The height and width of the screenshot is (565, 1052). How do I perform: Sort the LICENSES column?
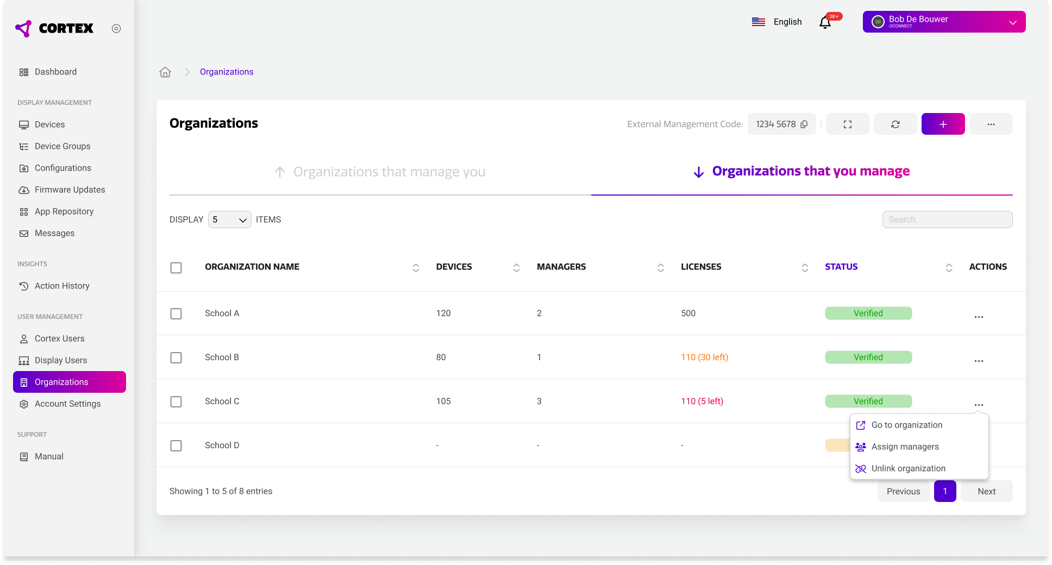pos(805,267)
